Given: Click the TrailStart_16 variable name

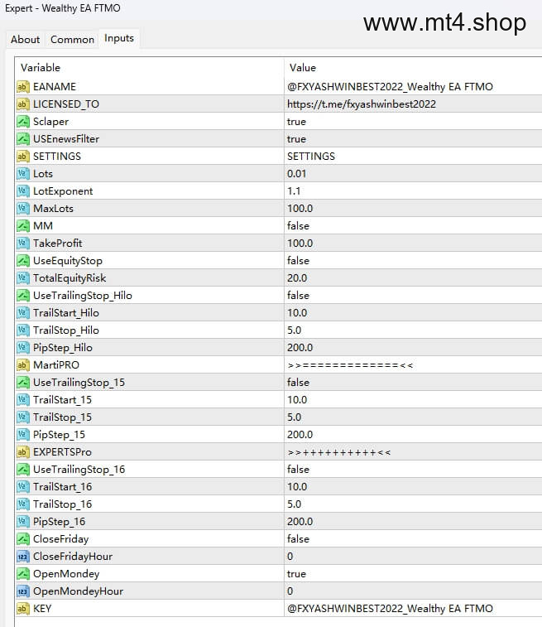Looking at the screenshot, I should pyautogui.click(x=63, y=487).
